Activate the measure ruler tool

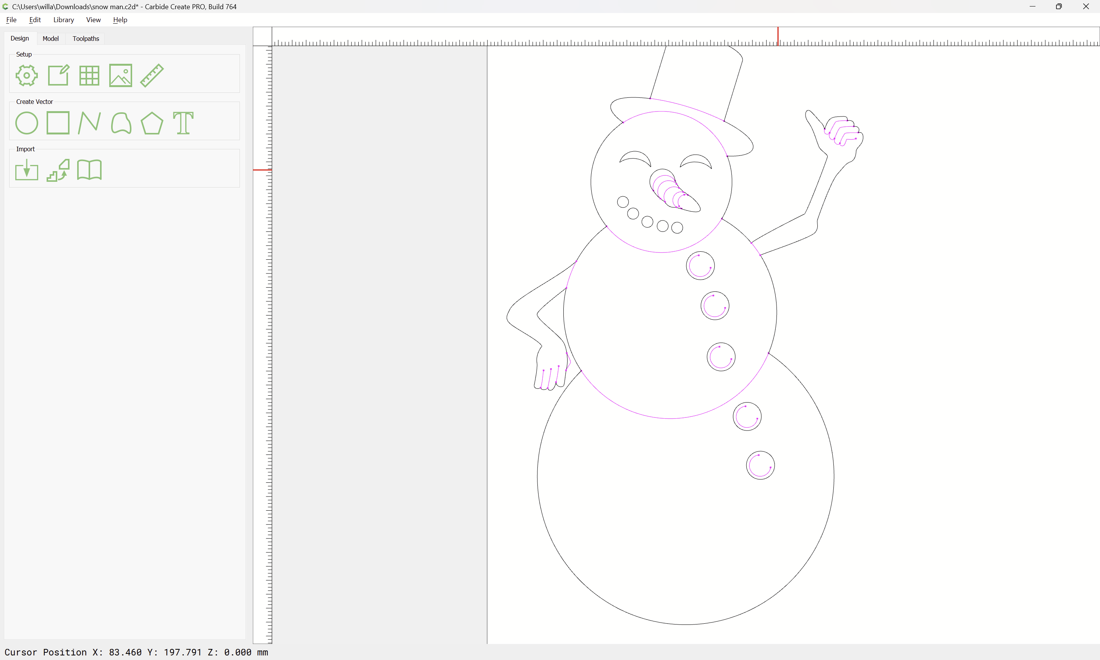point(152,75)
